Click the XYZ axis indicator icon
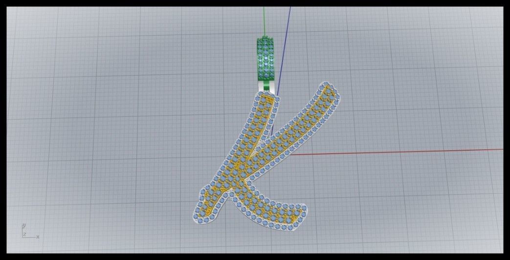This screenshot has width=510, height=260. [x=30, y=231]
